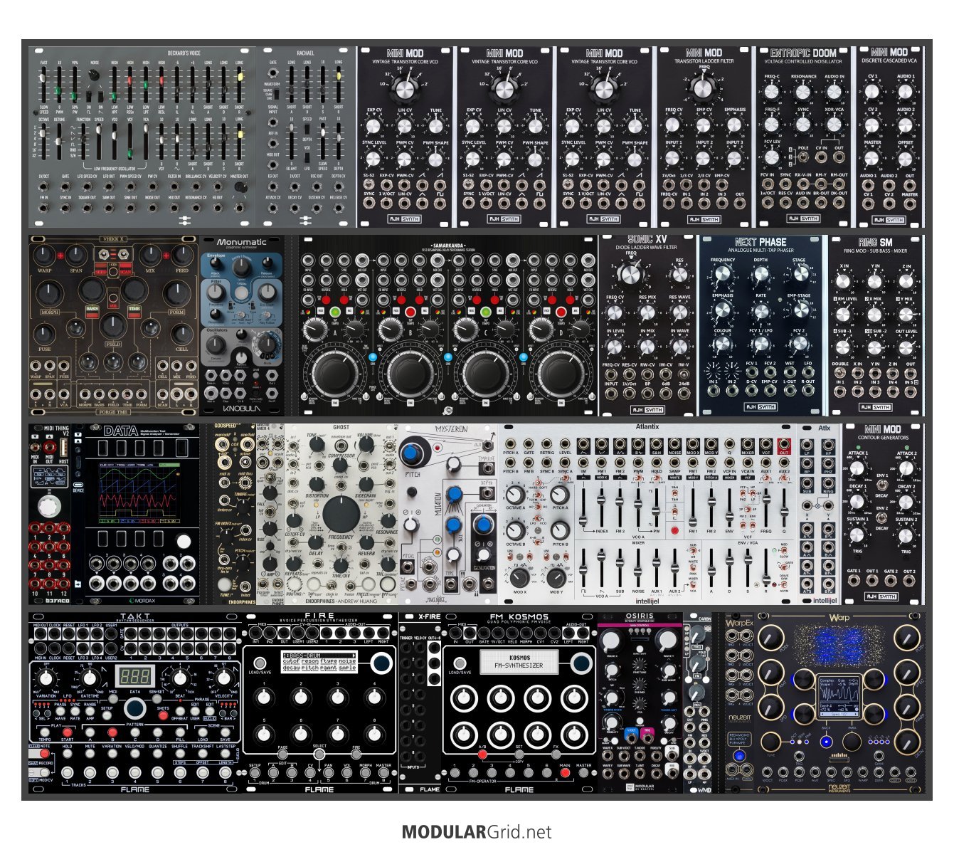The width and height of the screenshot is (954, 847).
Task: Click the FIRE display showing 1:BASS-DRUM
Action: 319,662
